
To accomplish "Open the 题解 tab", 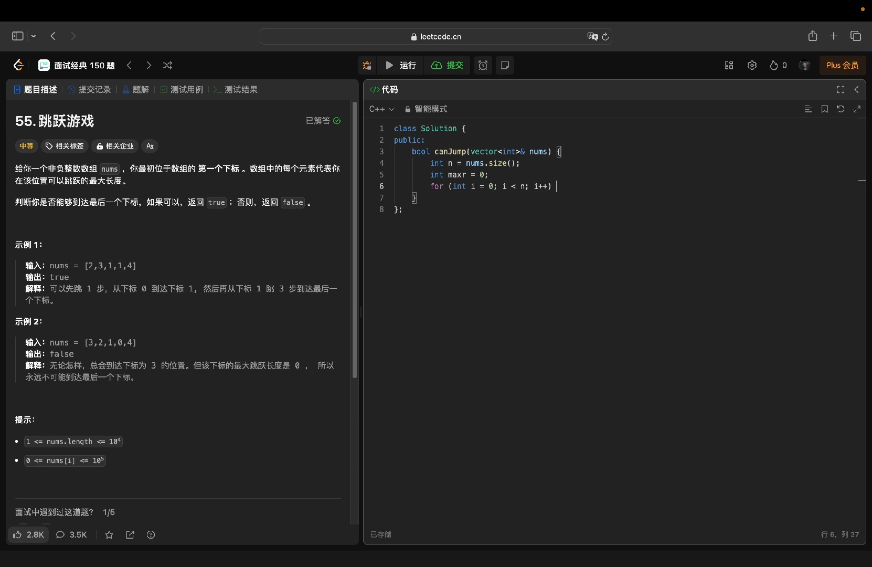I will point(136,90).
